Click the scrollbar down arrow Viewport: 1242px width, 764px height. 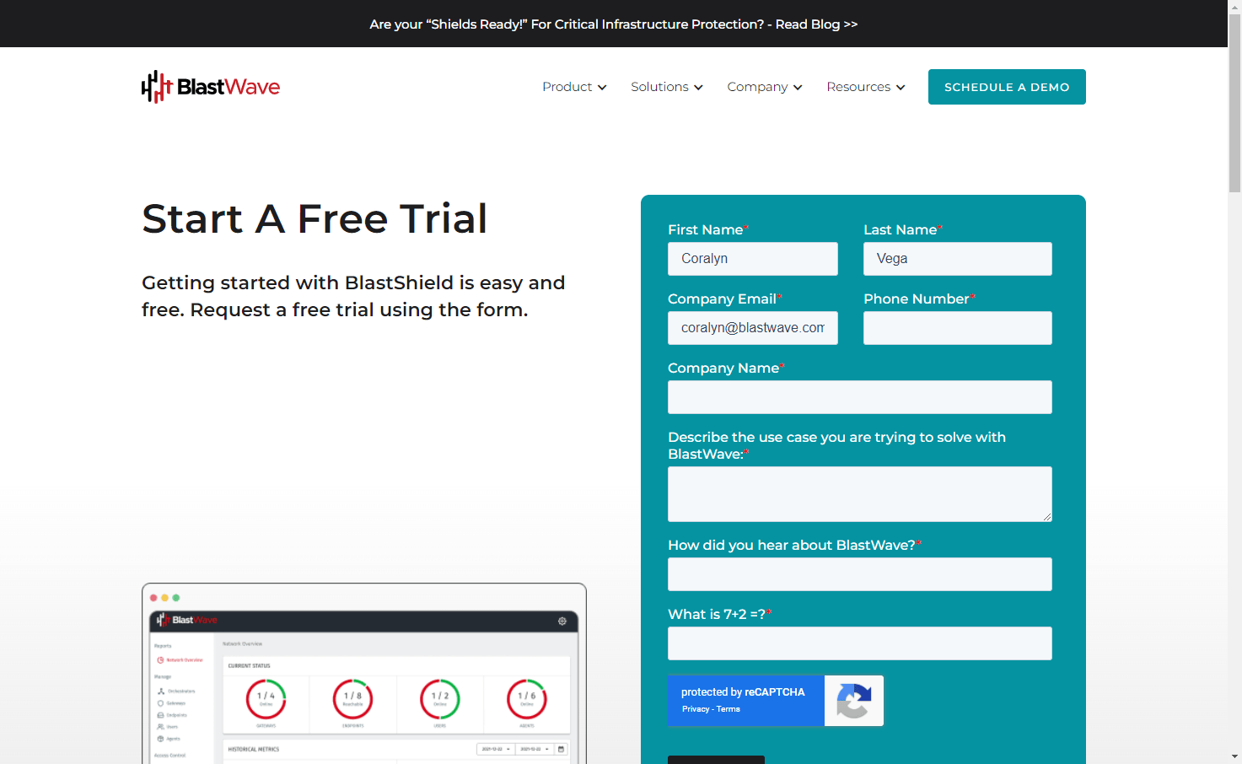click(x=1234, y=756)
